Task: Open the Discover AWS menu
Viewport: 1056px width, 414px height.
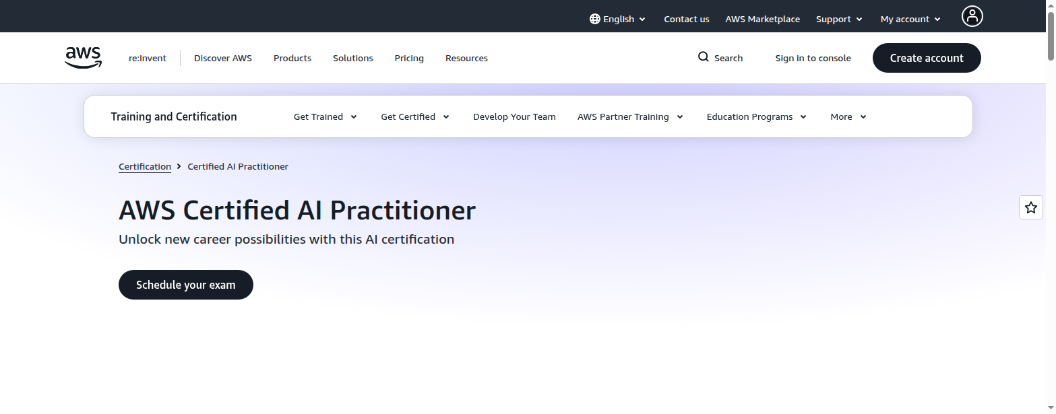Action: click(223, 58)
